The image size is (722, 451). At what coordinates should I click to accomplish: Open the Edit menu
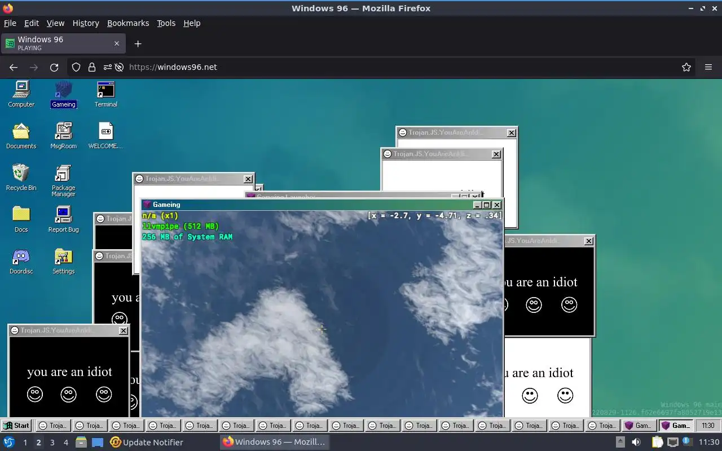[32, 23]
